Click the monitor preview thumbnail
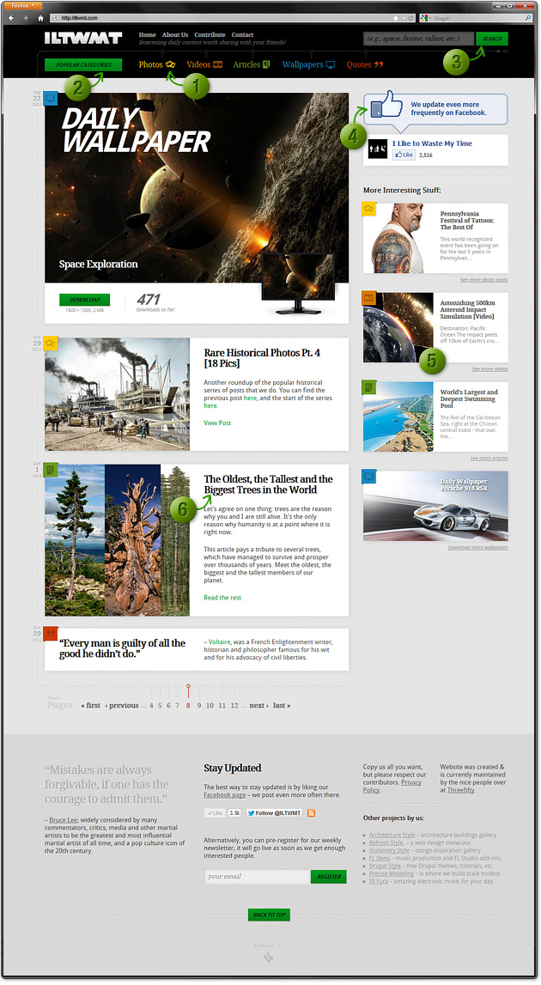 pos(298,283)
